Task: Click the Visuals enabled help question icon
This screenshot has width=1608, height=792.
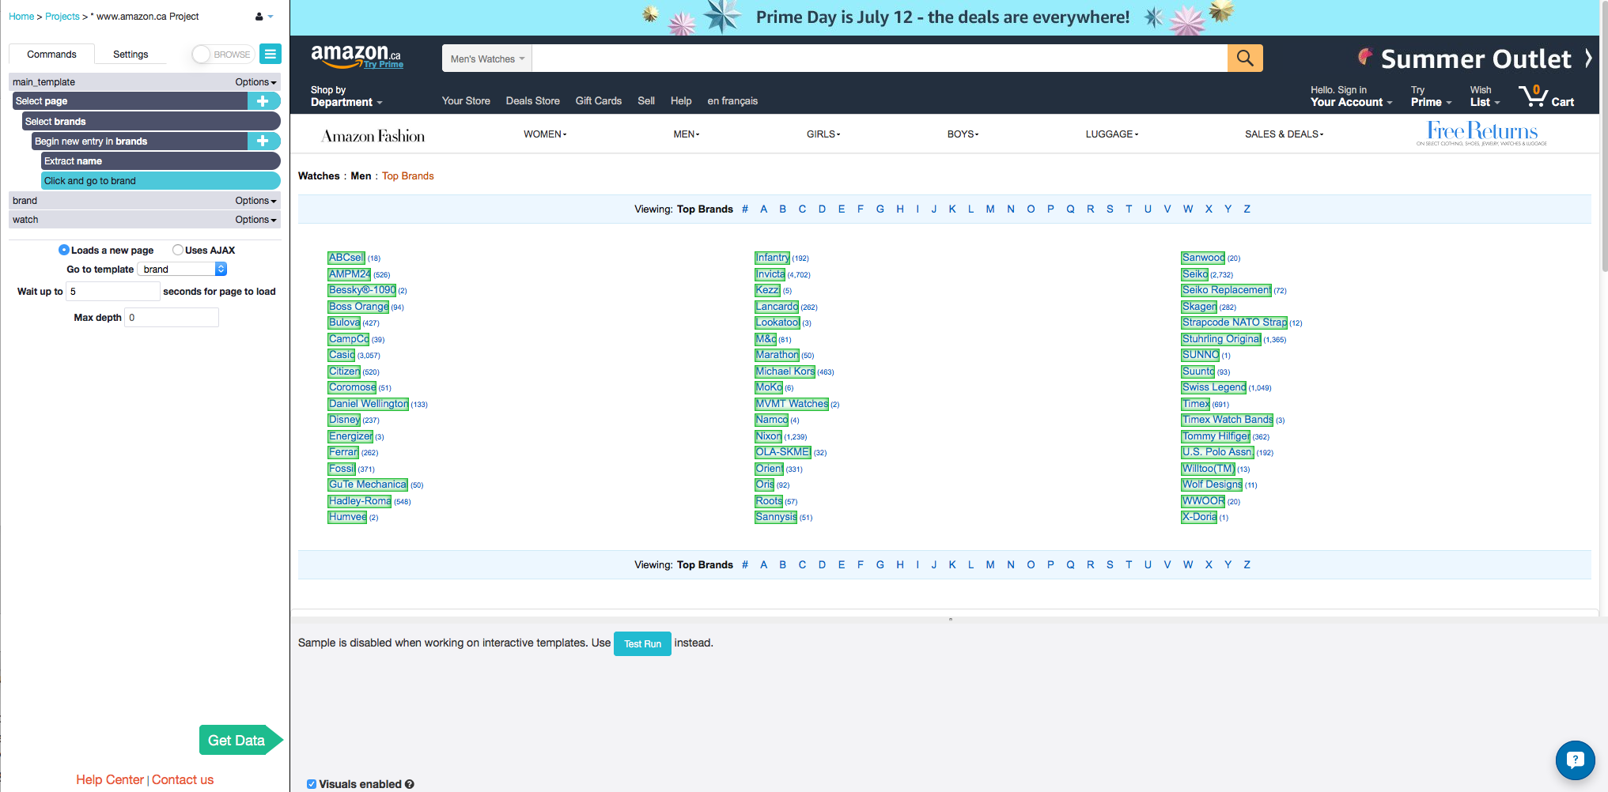Action: click(x=410, y=784)
